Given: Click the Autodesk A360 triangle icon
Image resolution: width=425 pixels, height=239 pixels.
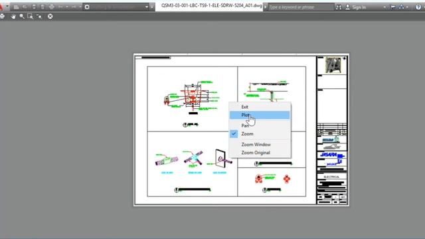Looking at the screenshot, I should [x=401, y=7].
